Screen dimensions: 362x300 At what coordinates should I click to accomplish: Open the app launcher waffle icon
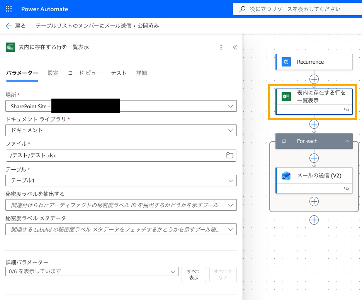[x=9, y=9]
